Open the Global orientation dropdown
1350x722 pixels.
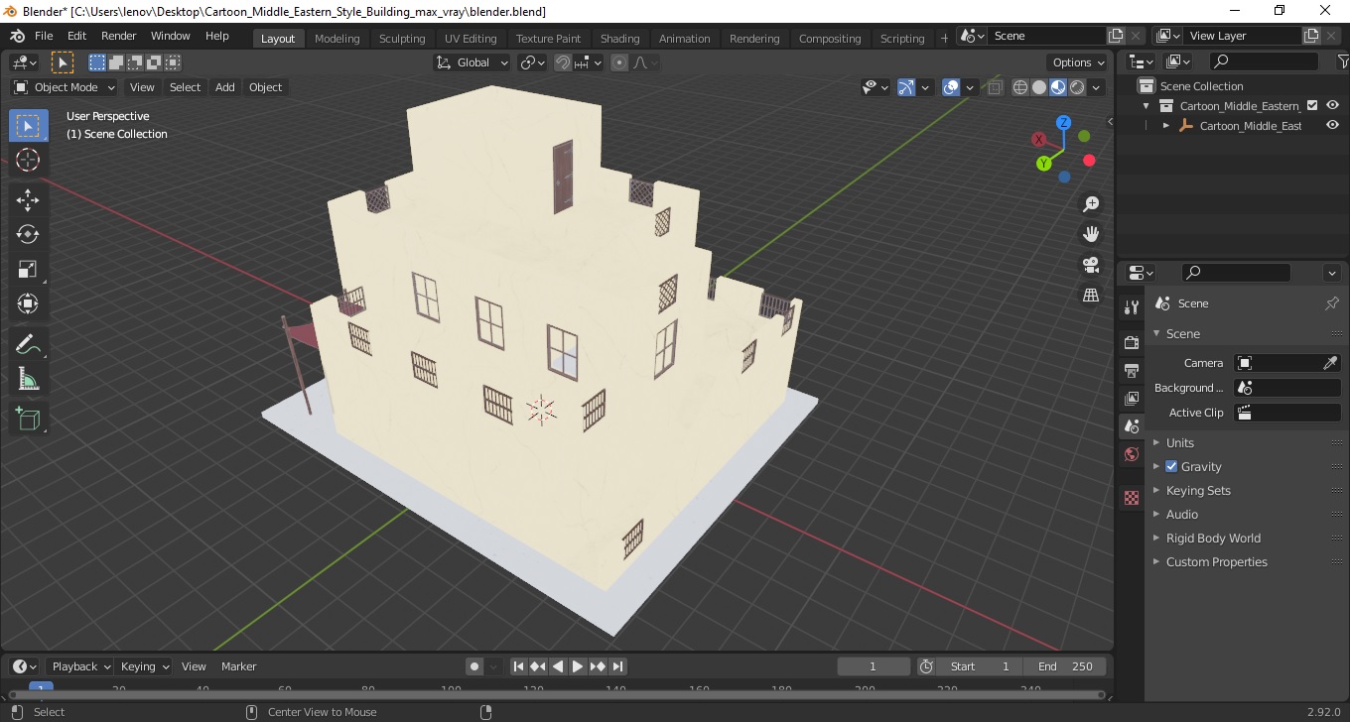[472, 62]
